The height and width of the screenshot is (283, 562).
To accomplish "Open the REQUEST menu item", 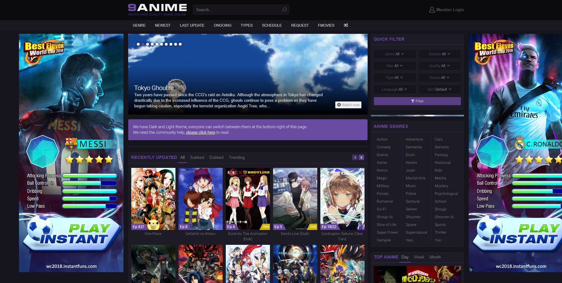I will tap(300, 25).
